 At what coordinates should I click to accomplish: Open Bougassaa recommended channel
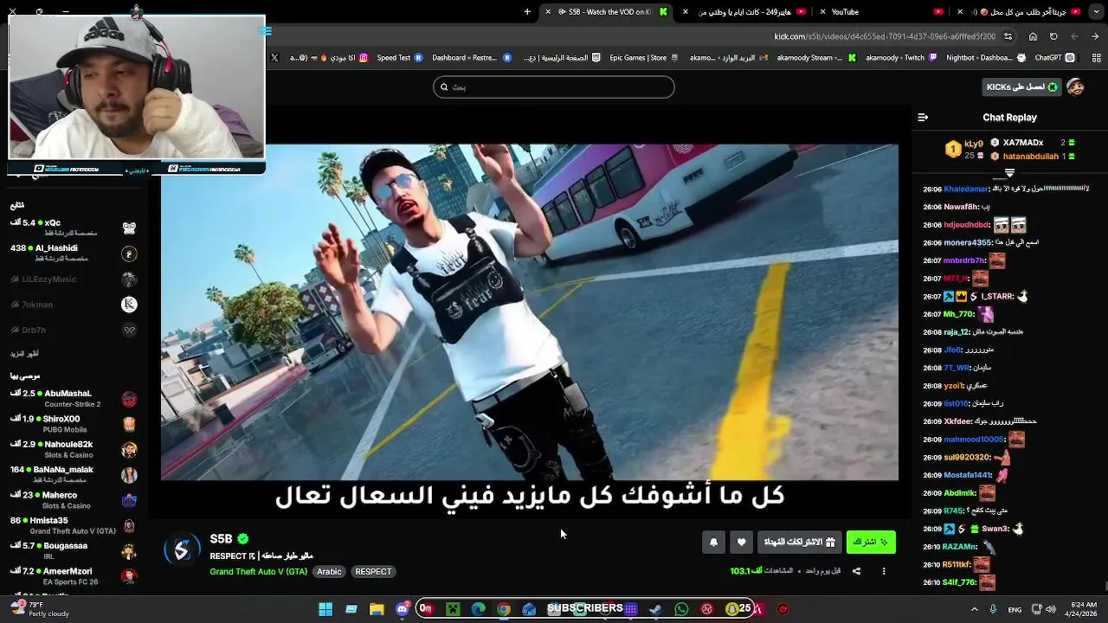(74, 550)
